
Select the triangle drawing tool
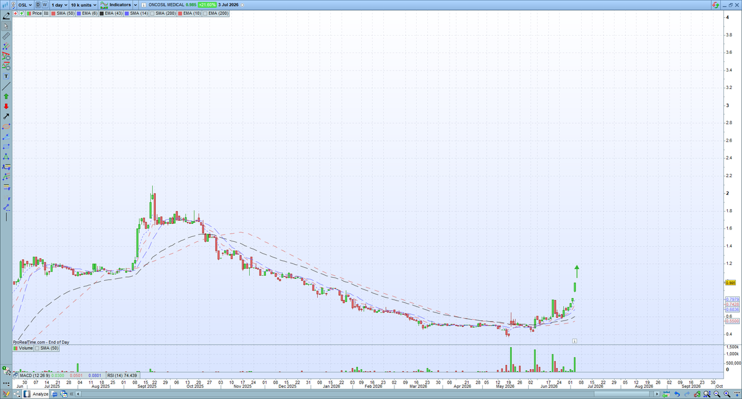pos(6,157)
